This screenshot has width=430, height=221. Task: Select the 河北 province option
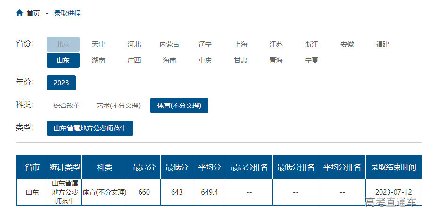134,44
